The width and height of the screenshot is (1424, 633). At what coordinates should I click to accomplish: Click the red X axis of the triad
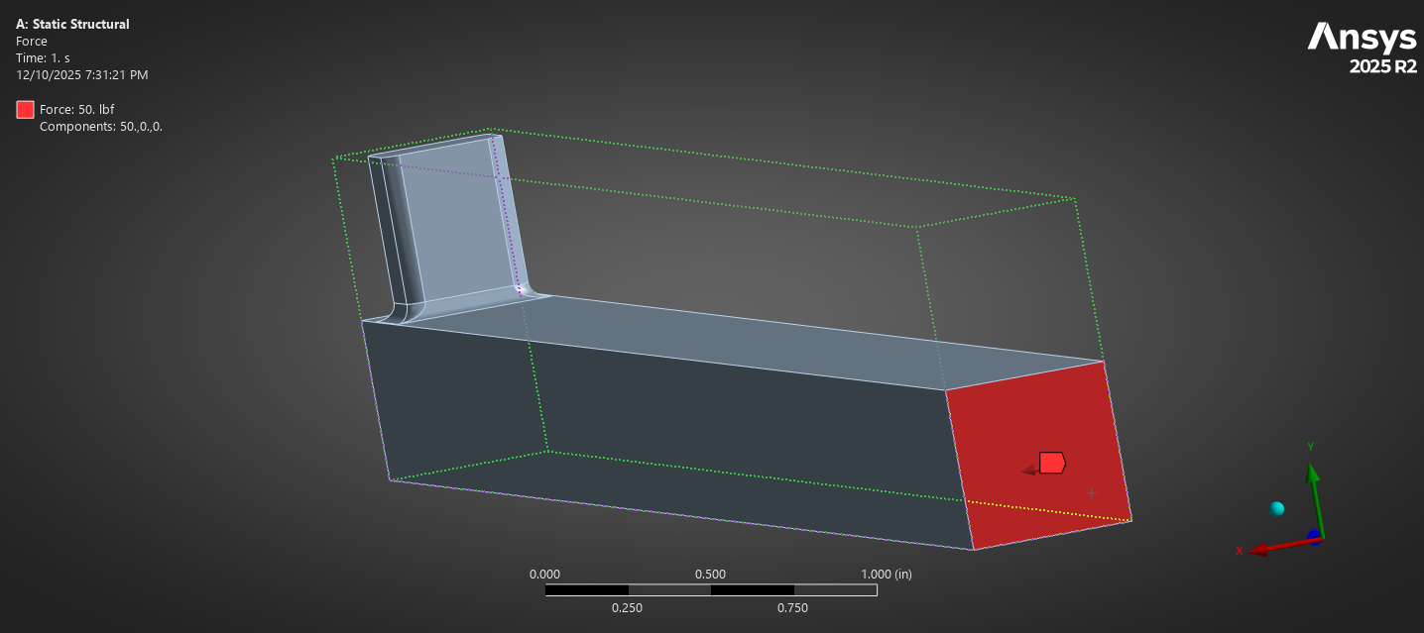tap(1284, 545)
